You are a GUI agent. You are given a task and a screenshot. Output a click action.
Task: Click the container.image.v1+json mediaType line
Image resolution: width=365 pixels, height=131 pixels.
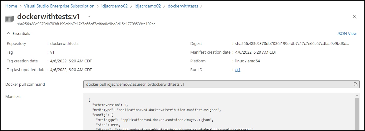point(155,120)
